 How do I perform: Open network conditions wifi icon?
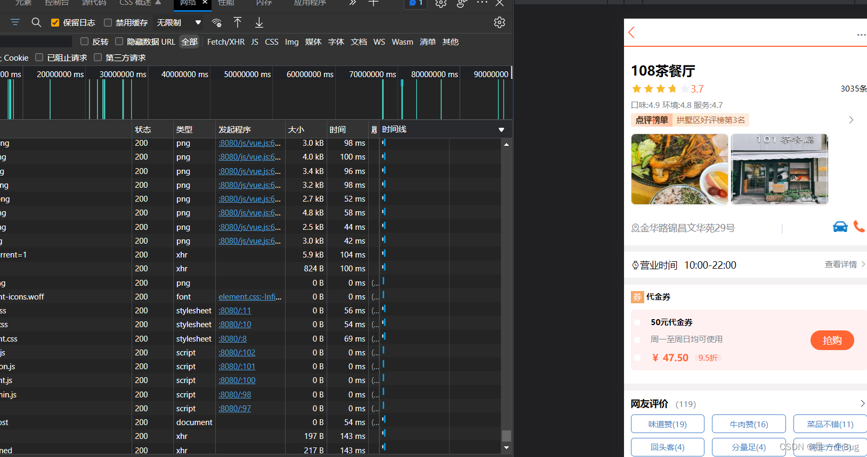point(216,22)
